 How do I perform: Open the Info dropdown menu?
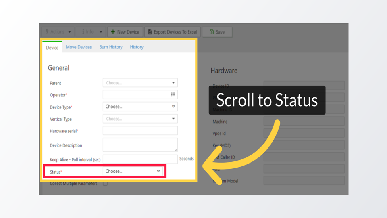(x=91, y=32)
